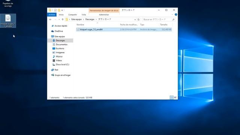Switch to large icons view
The image size is (240, 135).
175,97
